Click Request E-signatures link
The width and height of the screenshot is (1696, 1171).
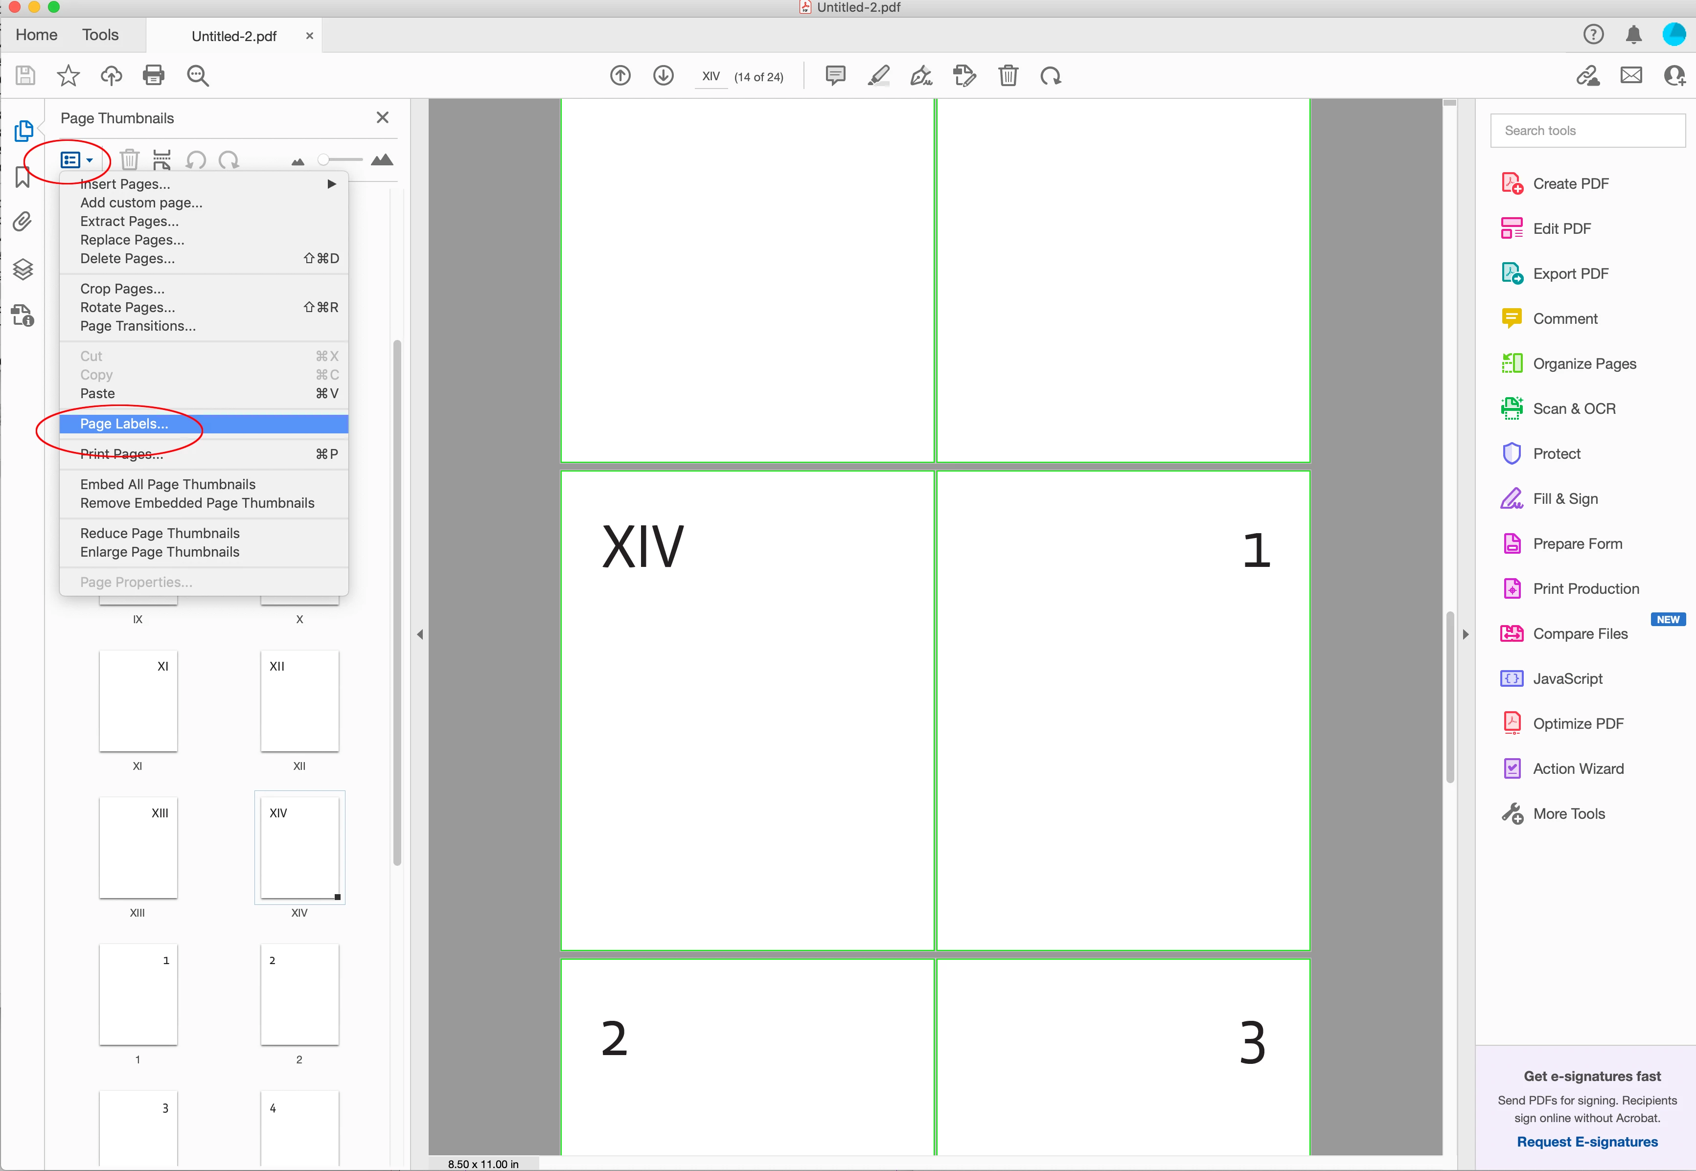point(1587,1142)
